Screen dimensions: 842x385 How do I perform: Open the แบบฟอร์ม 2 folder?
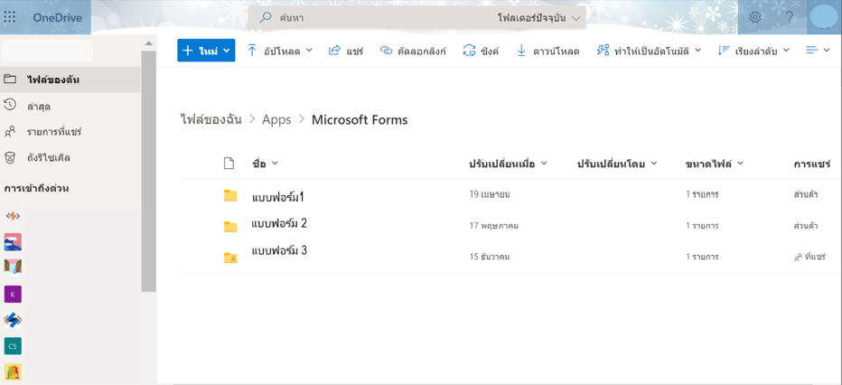279,224
